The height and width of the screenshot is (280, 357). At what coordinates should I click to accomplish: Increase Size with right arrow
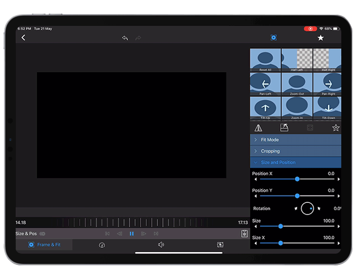pyautogui.click(x=338, y=226)
